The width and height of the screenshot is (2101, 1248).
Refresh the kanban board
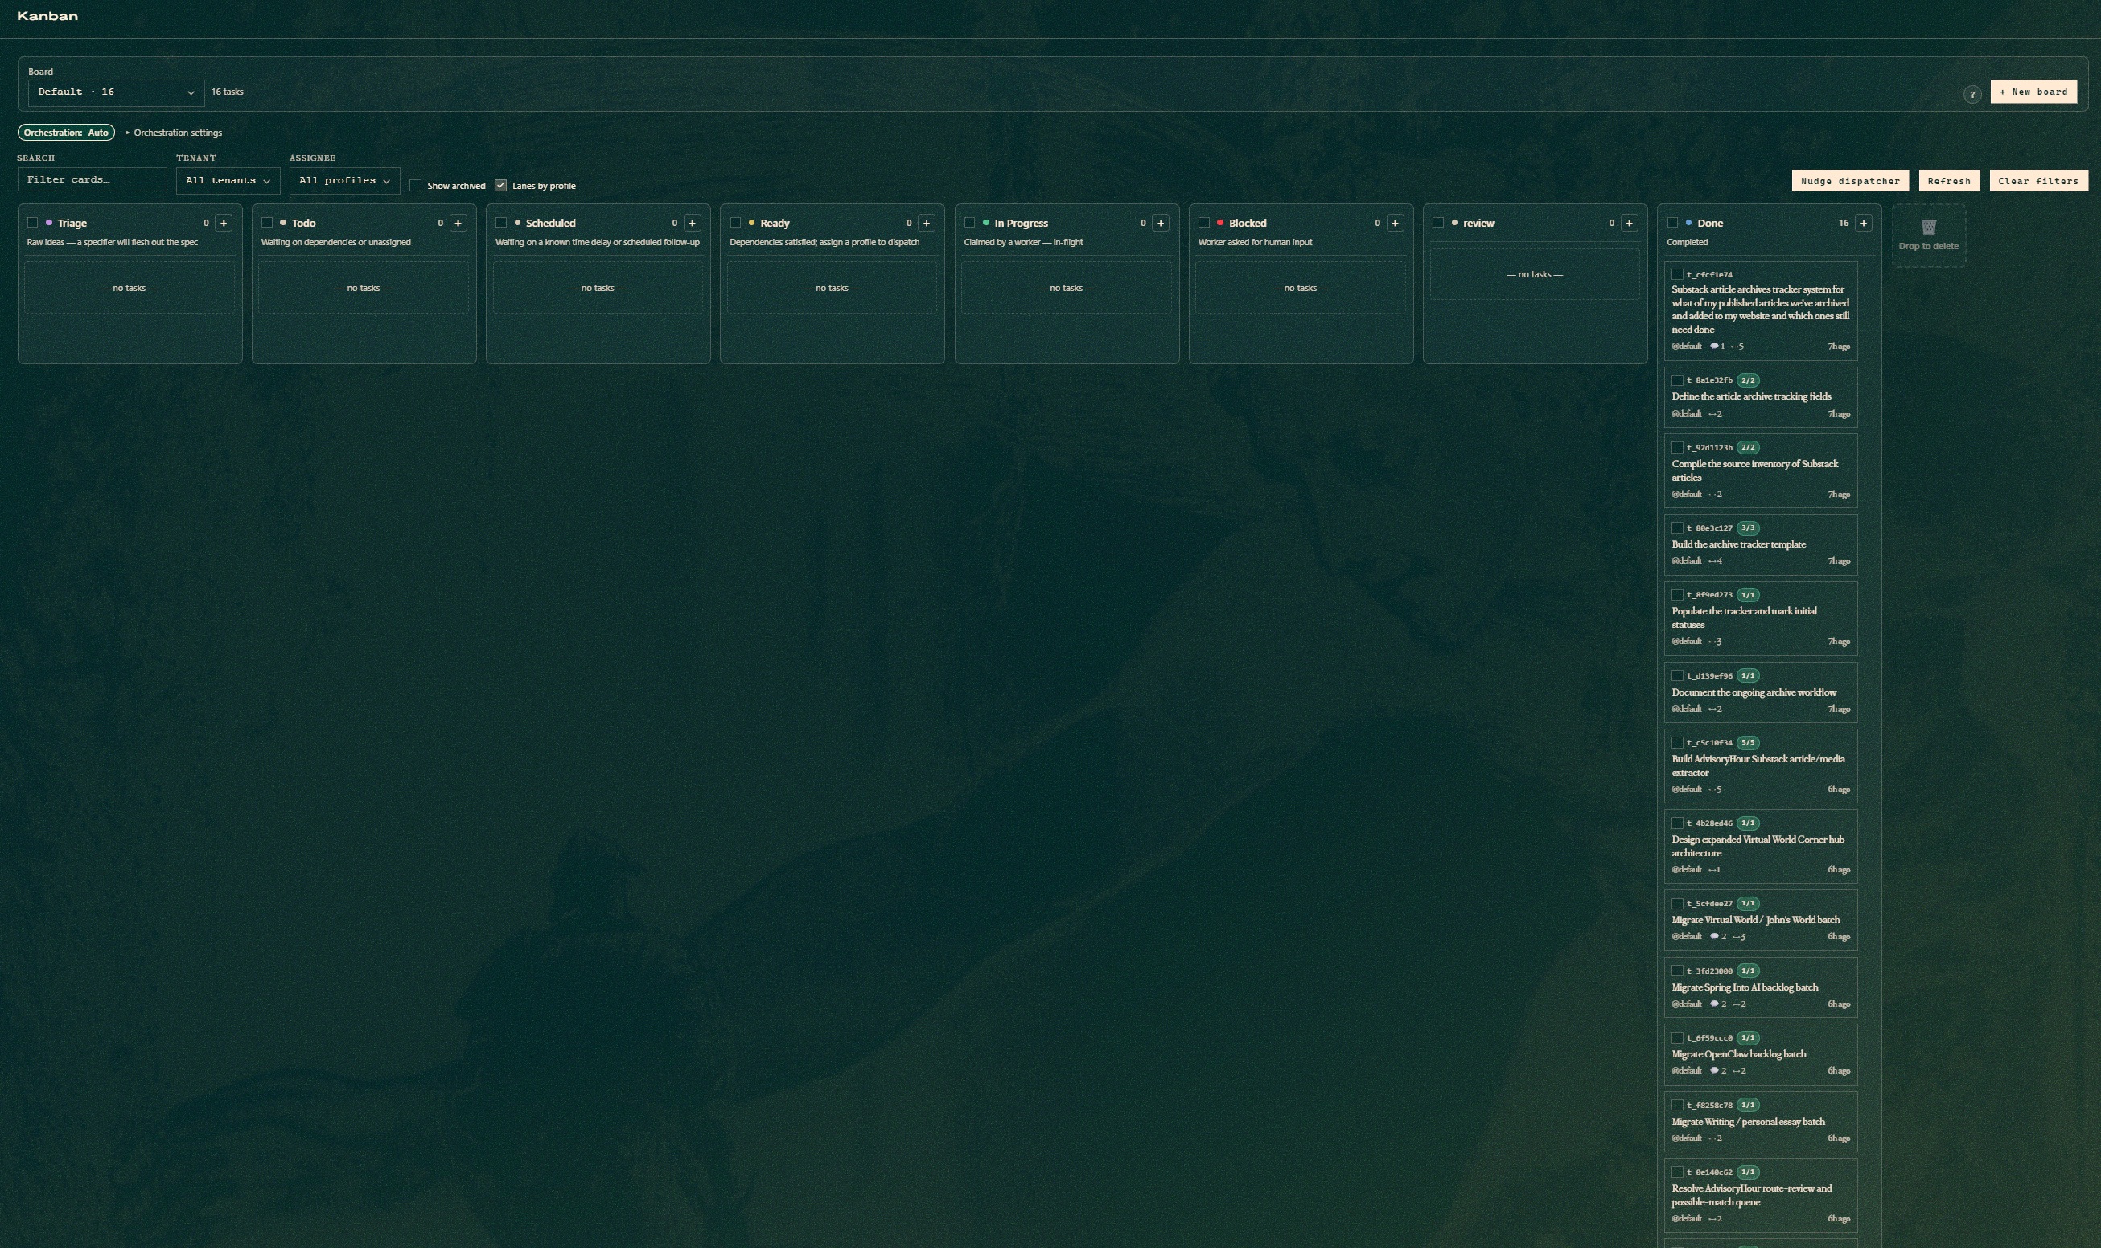[x=1949, y=181]
